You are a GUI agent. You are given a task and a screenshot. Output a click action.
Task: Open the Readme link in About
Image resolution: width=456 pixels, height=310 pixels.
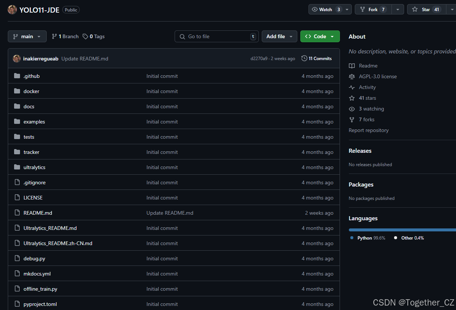[368, 66]
